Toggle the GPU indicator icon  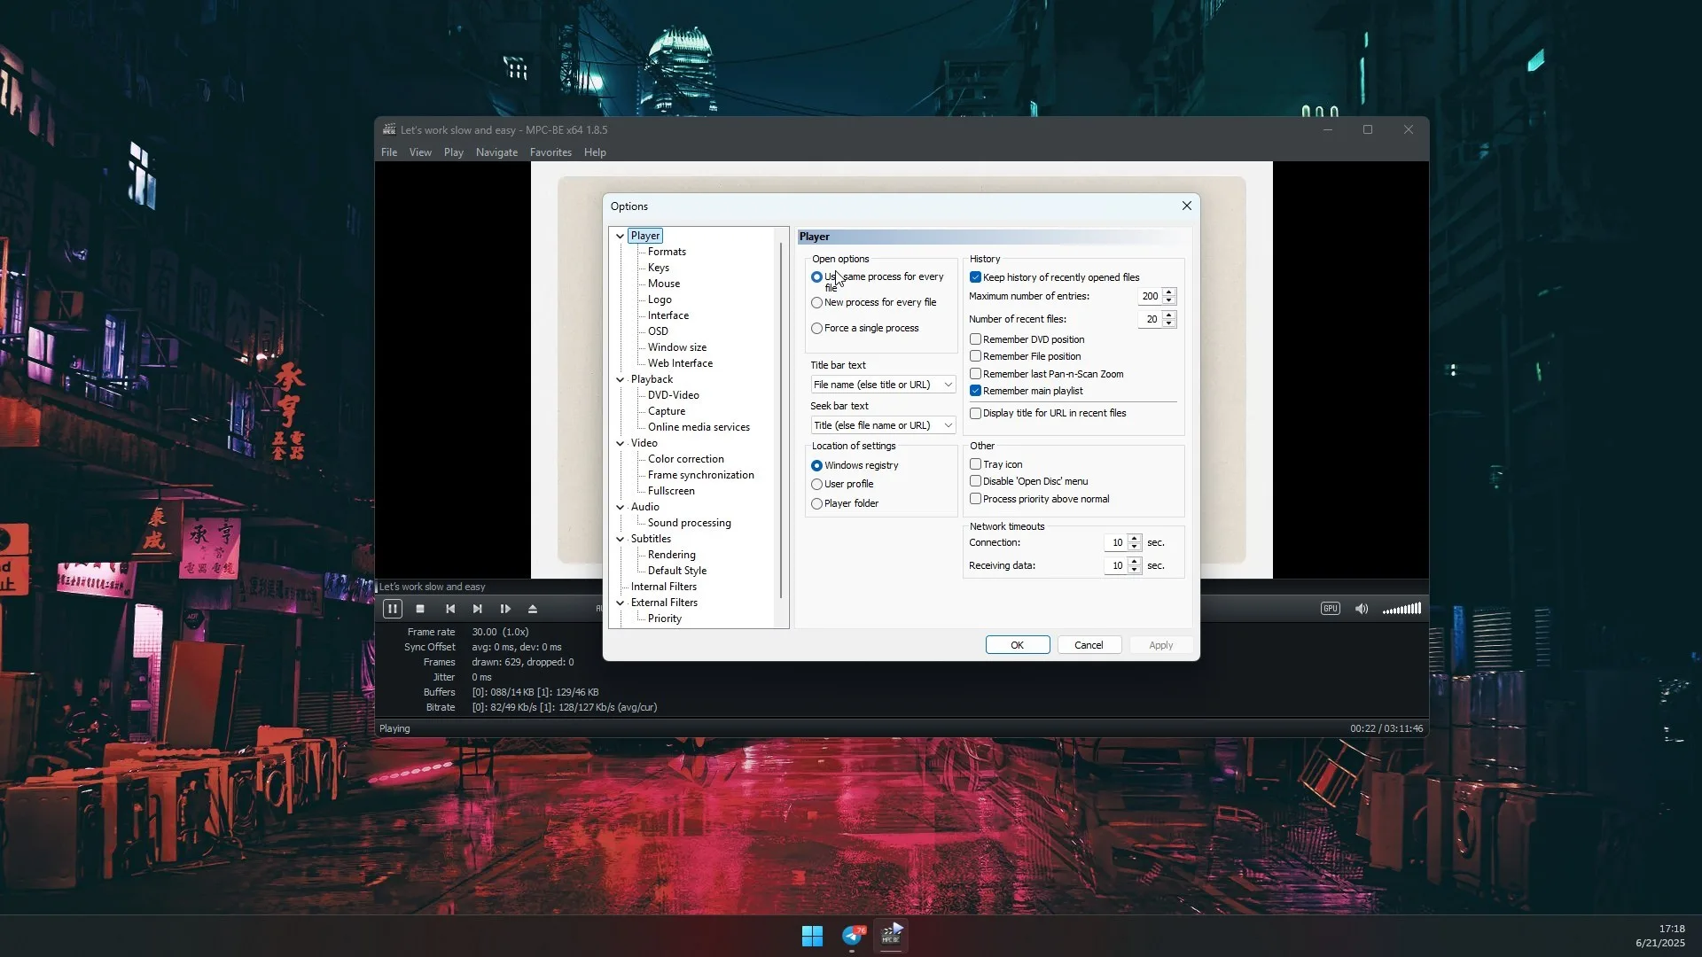click(x=1330, y=609)
